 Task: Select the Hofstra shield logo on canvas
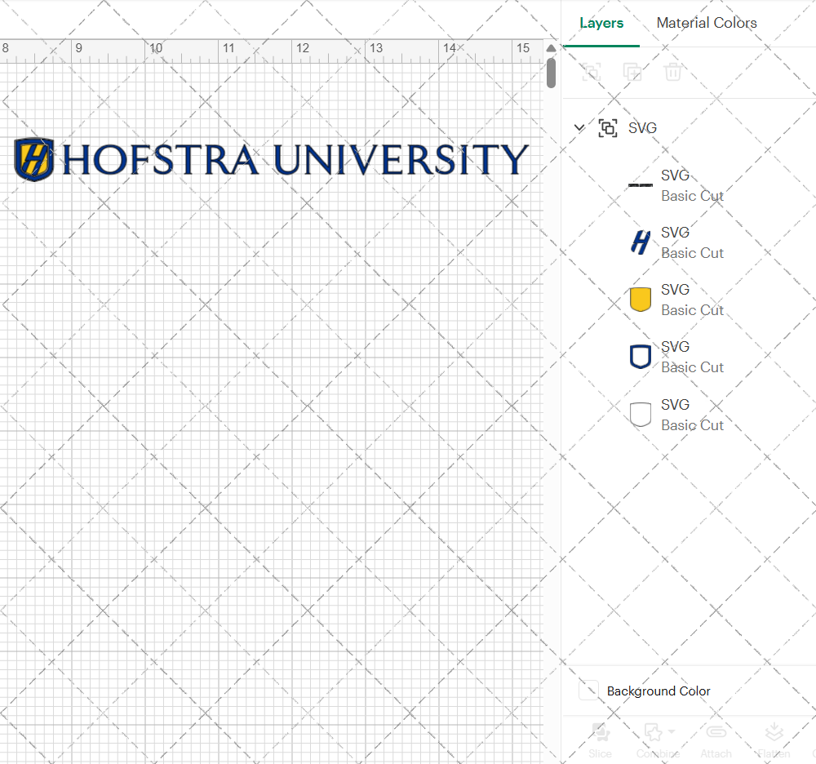click(x=33, y=159)
